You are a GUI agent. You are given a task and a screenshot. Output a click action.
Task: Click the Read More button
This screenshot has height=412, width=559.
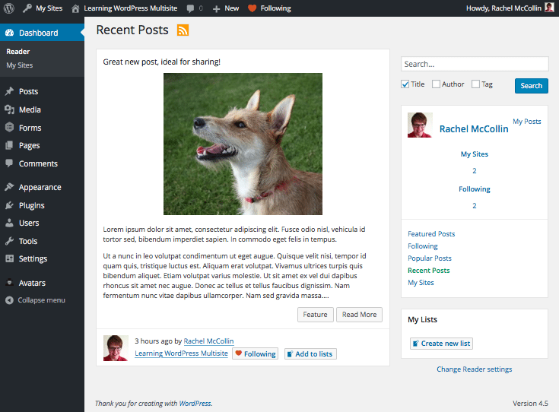pos(359,315)
